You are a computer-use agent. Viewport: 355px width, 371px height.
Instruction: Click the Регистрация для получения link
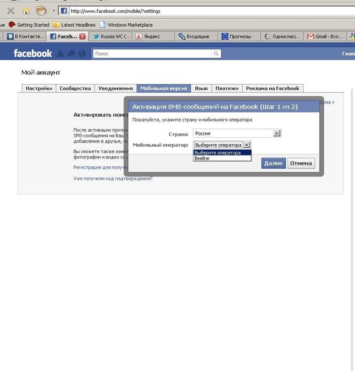pos(101,167)
